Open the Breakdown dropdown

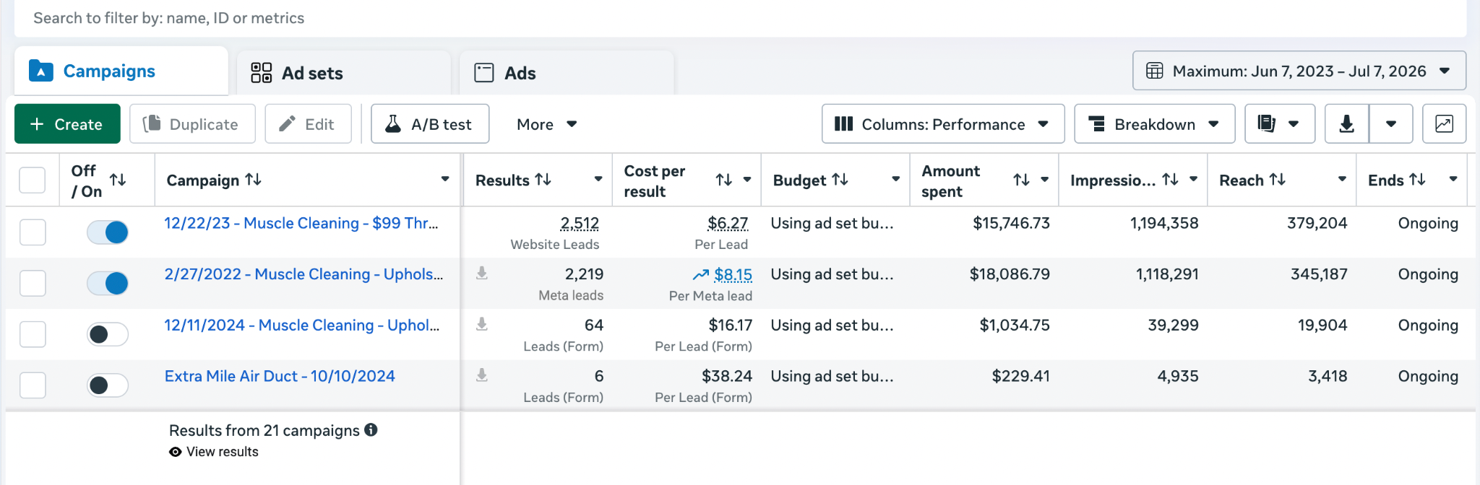pyautogui.click(x=1154, y=124)
